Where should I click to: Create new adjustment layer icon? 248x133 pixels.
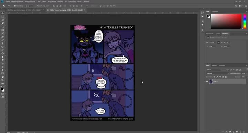[x=233, y=132]
